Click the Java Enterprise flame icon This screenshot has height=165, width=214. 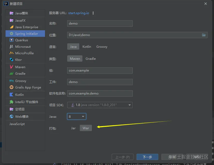point(12,27)
